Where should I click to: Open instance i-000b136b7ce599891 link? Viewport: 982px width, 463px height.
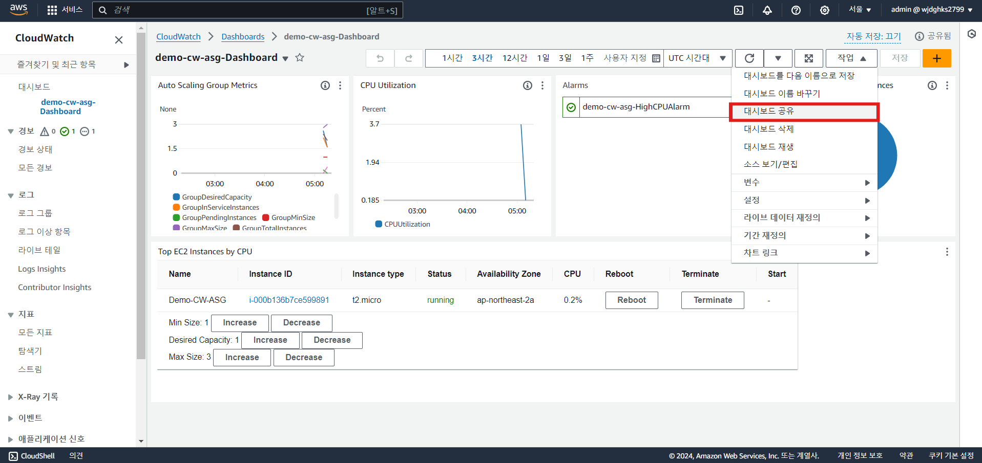point(289,300)
